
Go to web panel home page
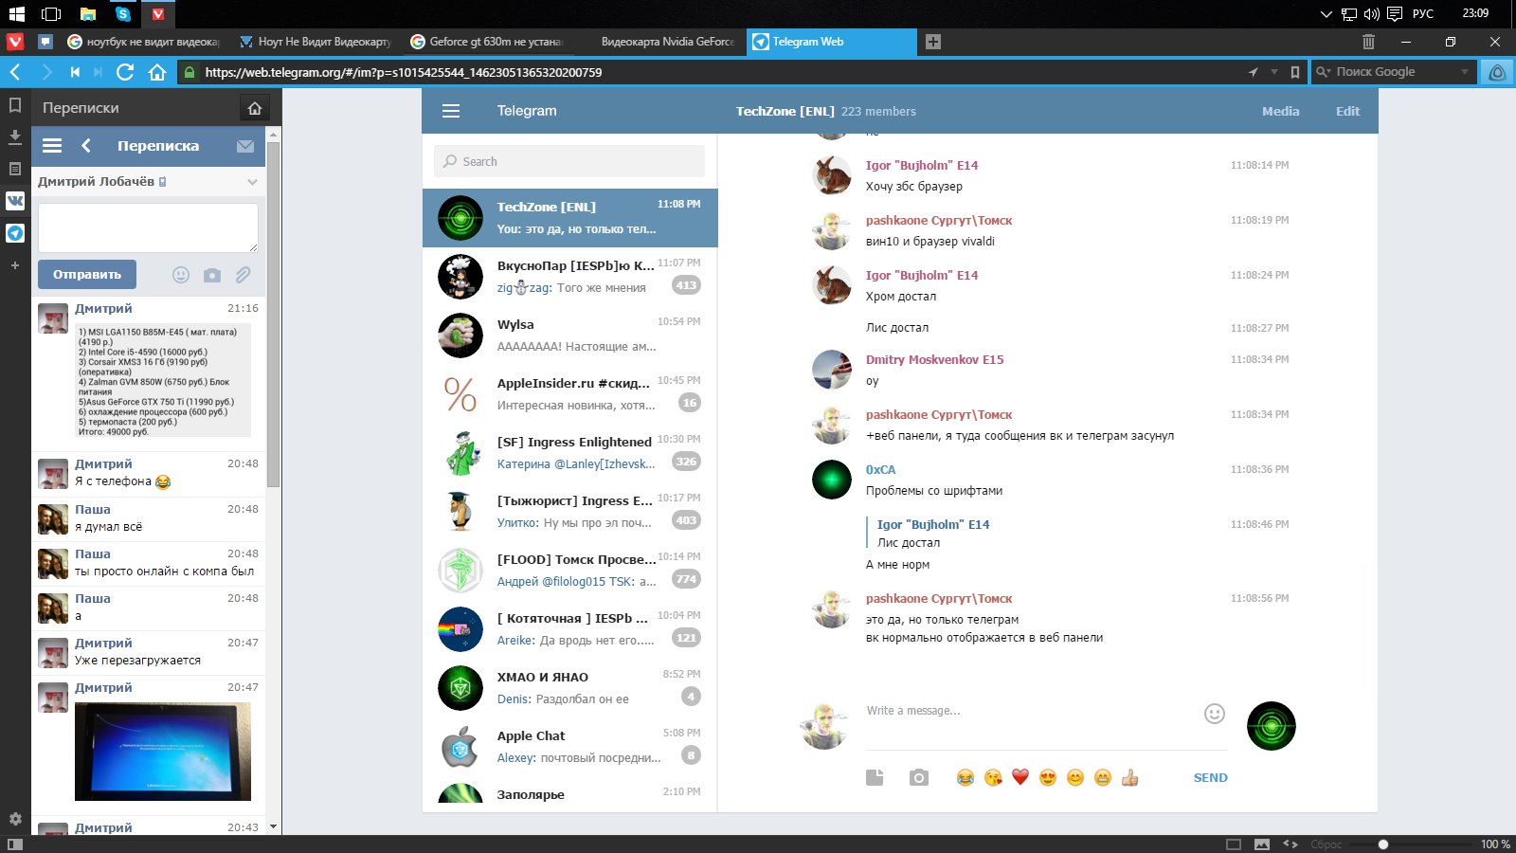point(254,108)
